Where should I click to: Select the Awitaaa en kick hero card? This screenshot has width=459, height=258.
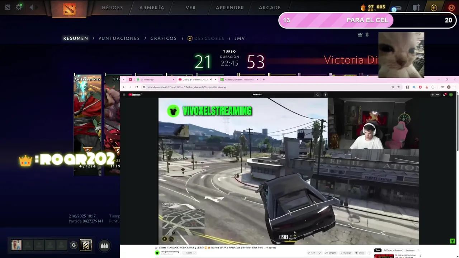pyautogui.click(x=87, y=125)
